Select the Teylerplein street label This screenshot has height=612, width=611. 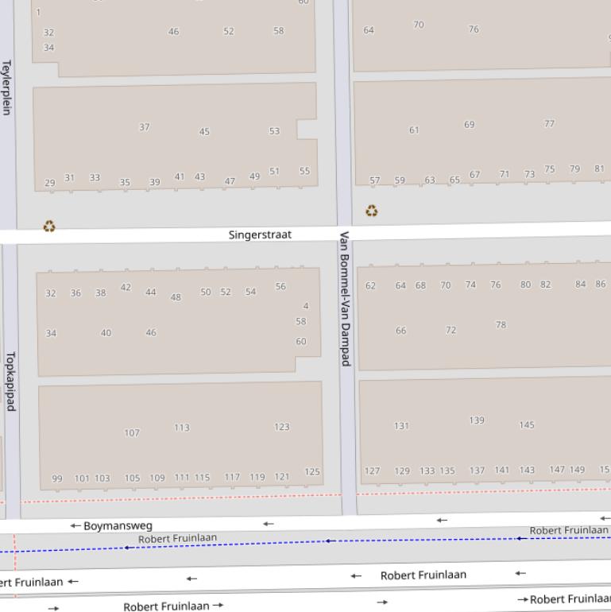6,87
